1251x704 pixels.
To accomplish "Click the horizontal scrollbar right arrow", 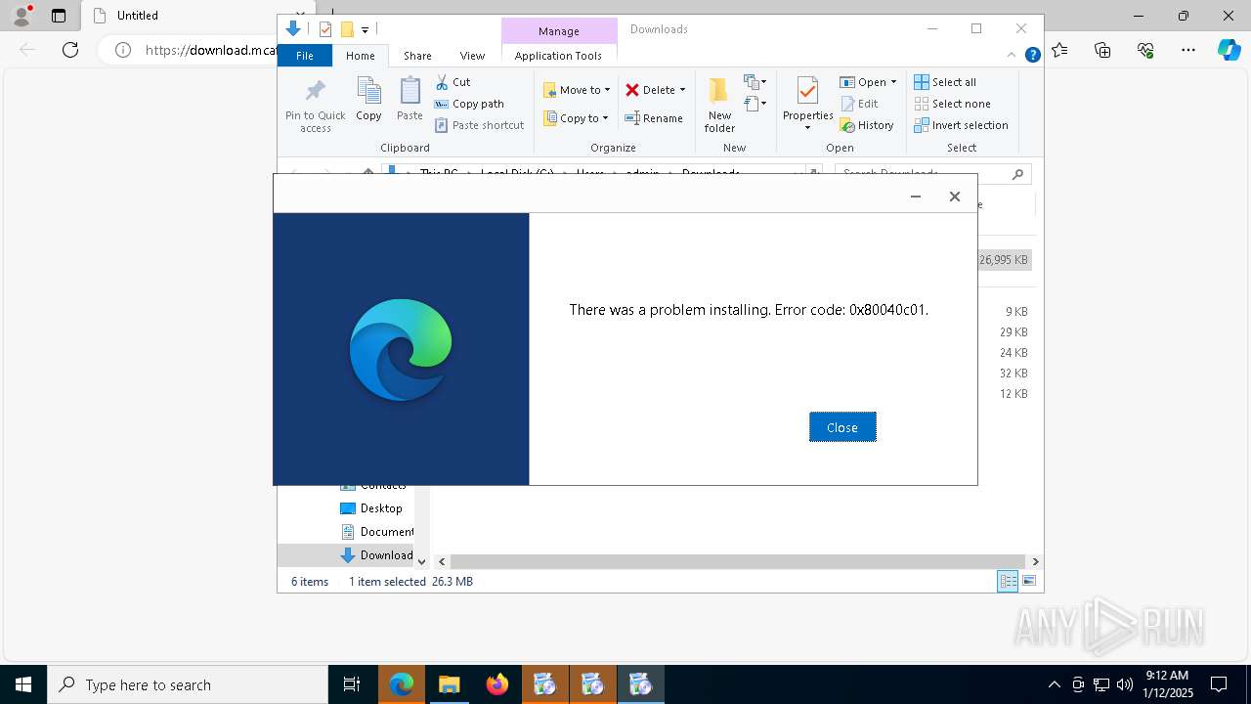I will click(x=1035, y=561).
